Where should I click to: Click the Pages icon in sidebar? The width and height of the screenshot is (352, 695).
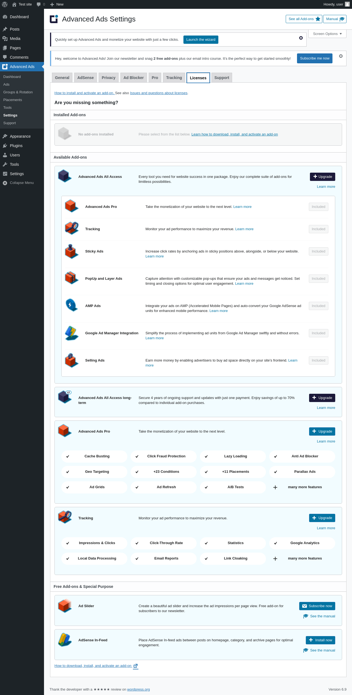coord(5,48)
